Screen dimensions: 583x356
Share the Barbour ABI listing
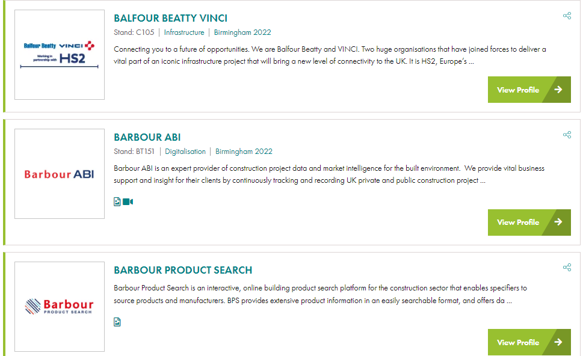tap(567, 135)
